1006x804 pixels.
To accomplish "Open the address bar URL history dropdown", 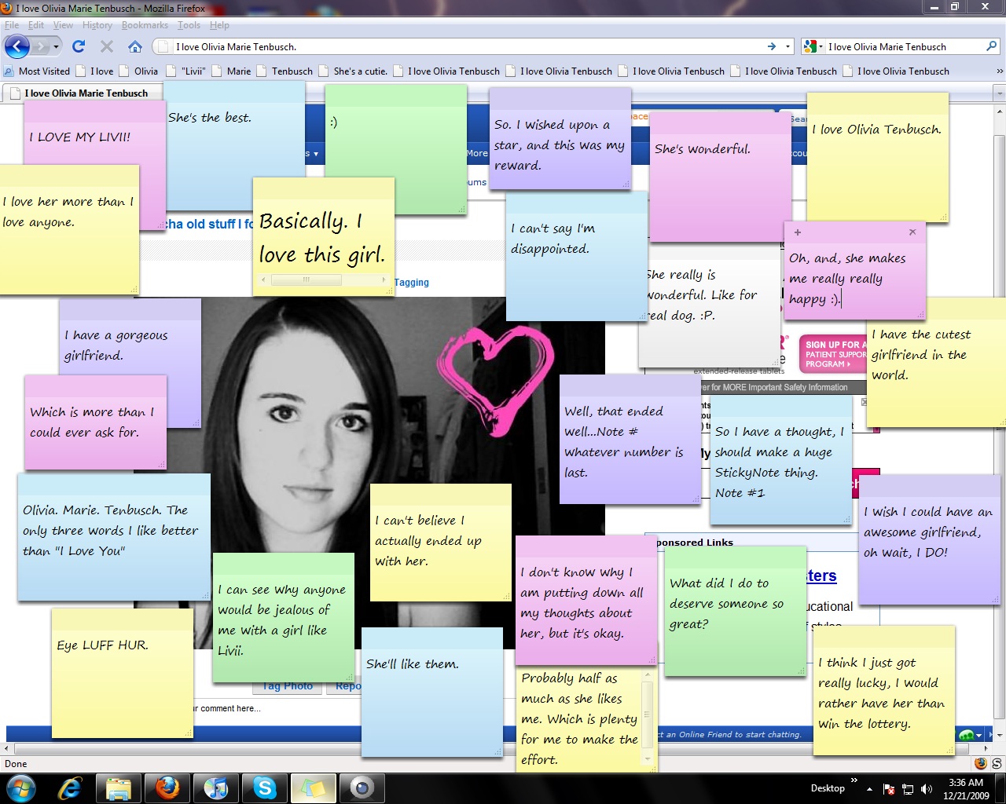I will pos(788,46).
